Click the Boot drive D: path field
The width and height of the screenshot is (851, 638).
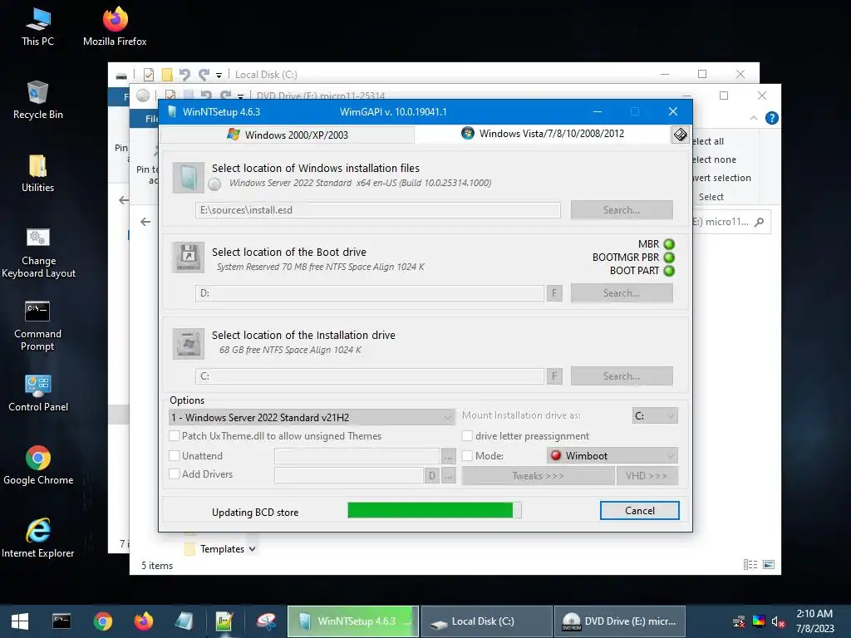(370, 293)
